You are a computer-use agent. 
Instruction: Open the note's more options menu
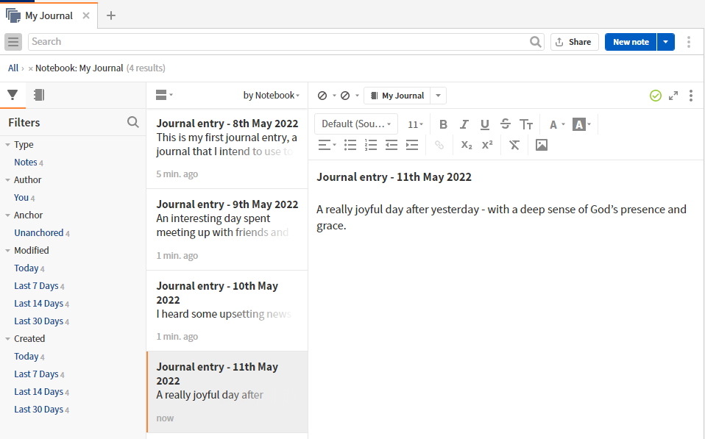691,96
